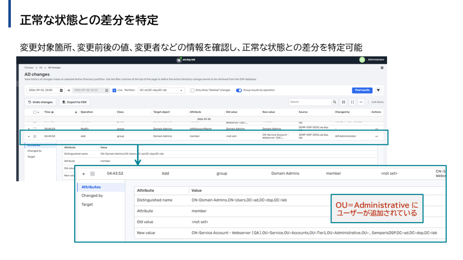The image size is (463, 260).
Task: Select Changed by tab in the small detail panel
Action: pyautogui.click(x=34, y=151)
